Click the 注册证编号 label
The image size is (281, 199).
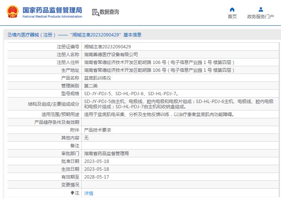point(68,47)
